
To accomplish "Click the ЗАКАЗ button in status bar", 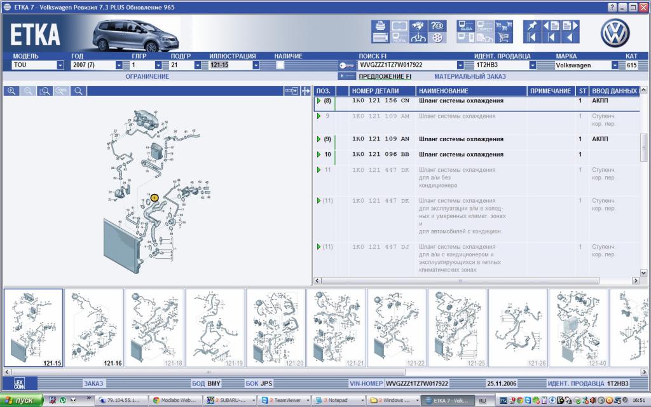I will coord(93,383).
